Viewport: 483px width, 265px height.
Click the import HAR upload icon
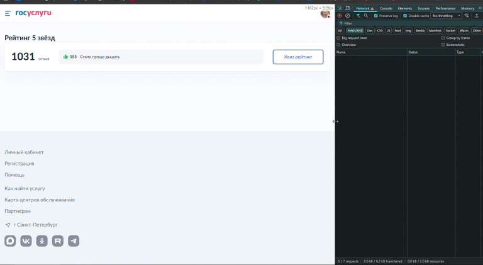[x=477, y=16]
